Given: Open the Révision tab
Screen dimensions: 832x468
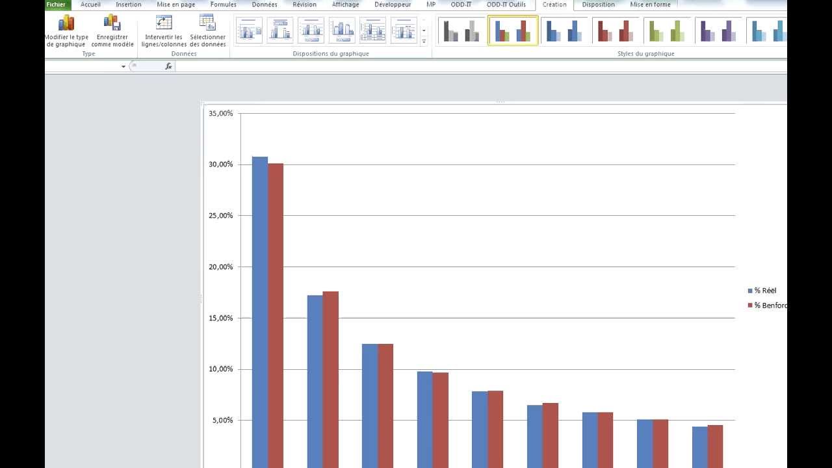Looking at the screenshot, I should coord(305,5).
